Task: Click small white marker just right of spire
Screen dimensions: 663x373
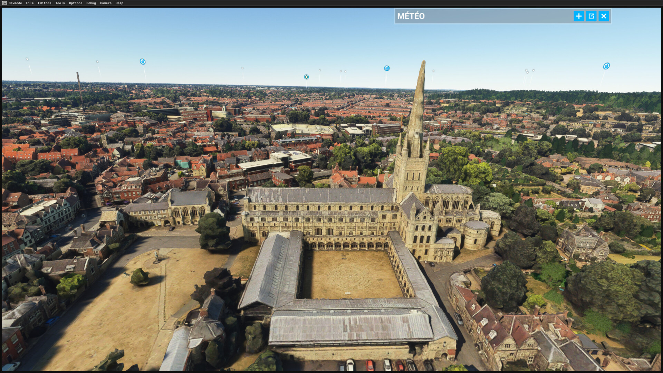Action: coord(433,71)
